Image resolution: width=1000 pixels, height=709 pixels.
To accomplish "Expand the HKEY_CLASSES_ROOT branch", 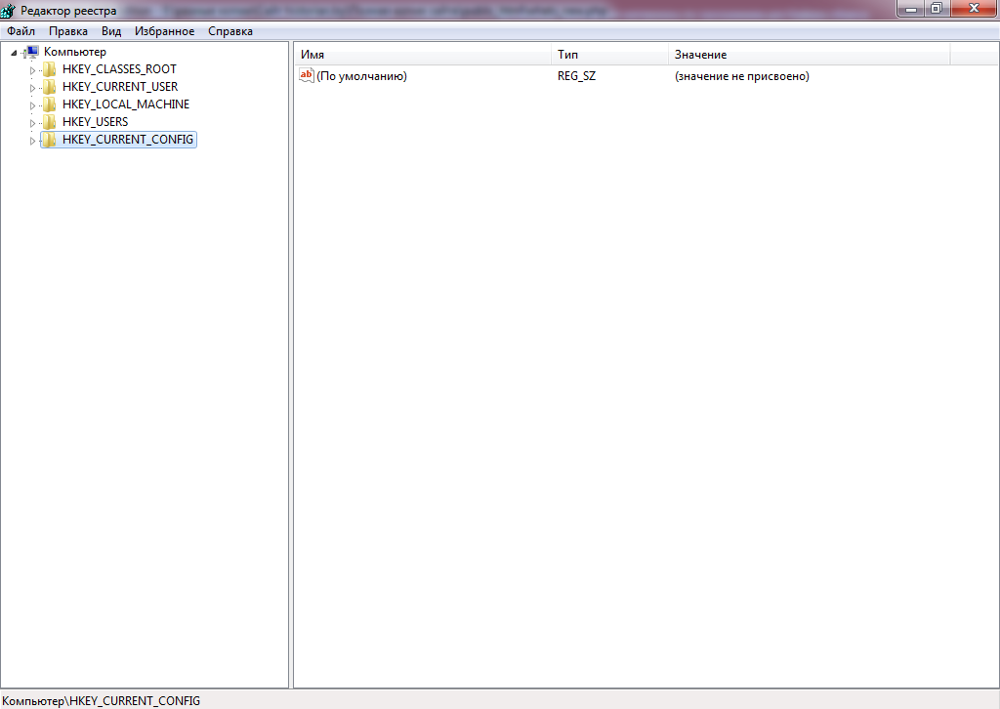I will pos(32,70).
